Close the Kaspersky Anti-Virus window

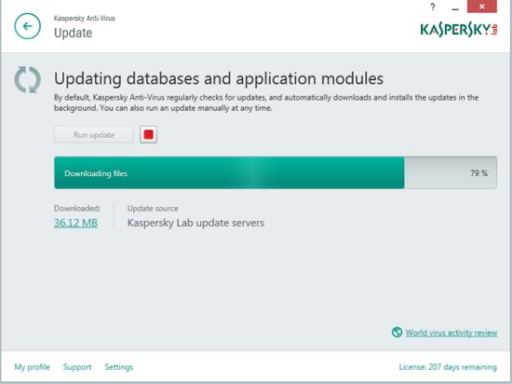click(482, 7)
